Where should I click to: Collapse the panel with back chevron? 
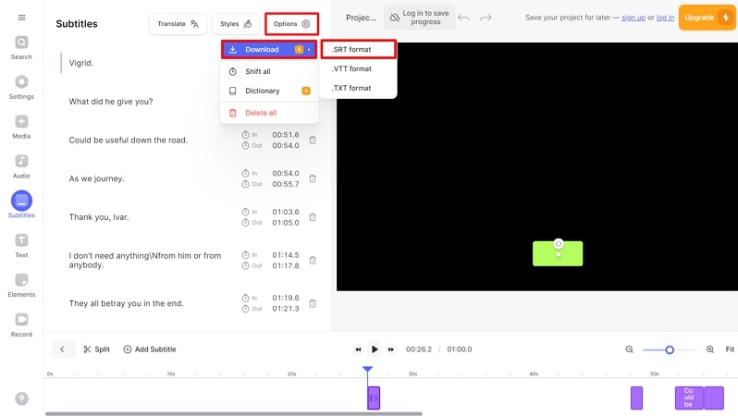[63, 349]
